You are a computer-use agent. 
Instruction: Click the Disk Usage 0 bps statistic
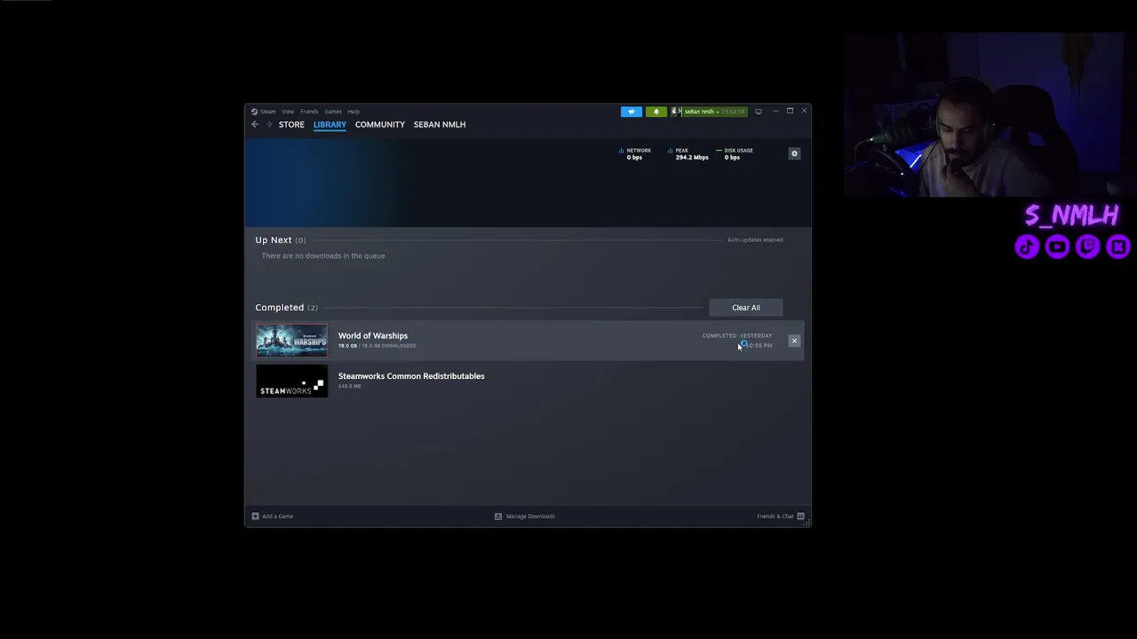[735, 154]
